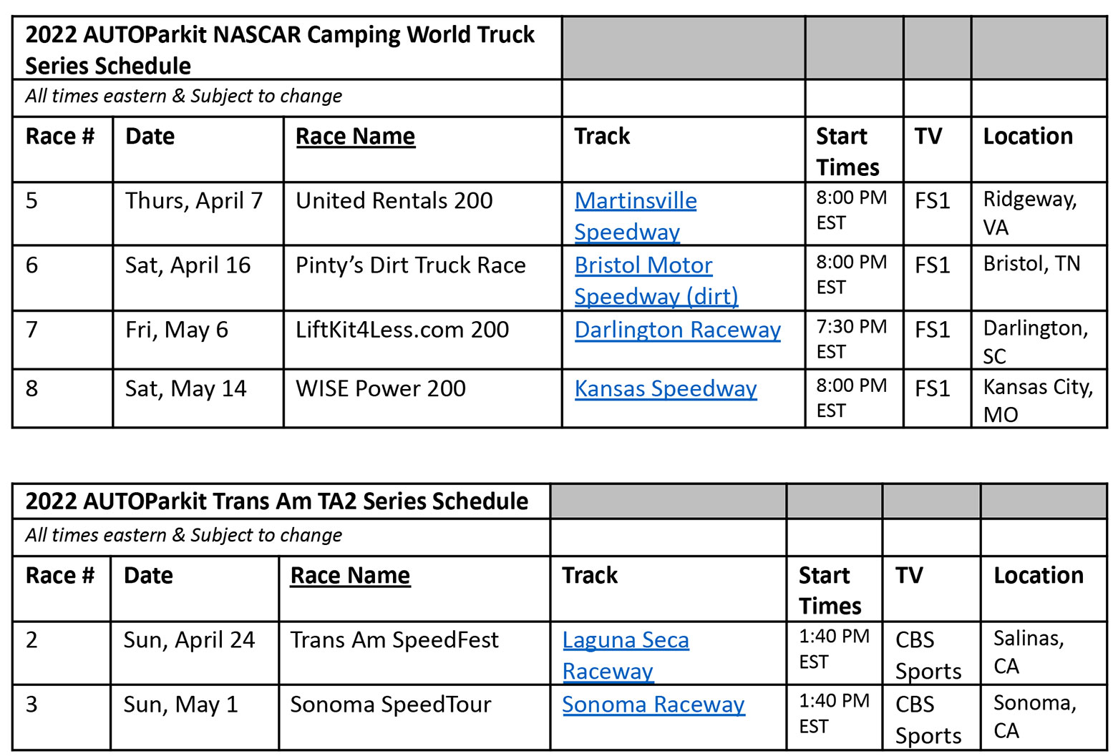Click the Bristol Motor Speedway (dirt) link
The width and height of the screenshot is (1113, 756).
tap(643, 265)
